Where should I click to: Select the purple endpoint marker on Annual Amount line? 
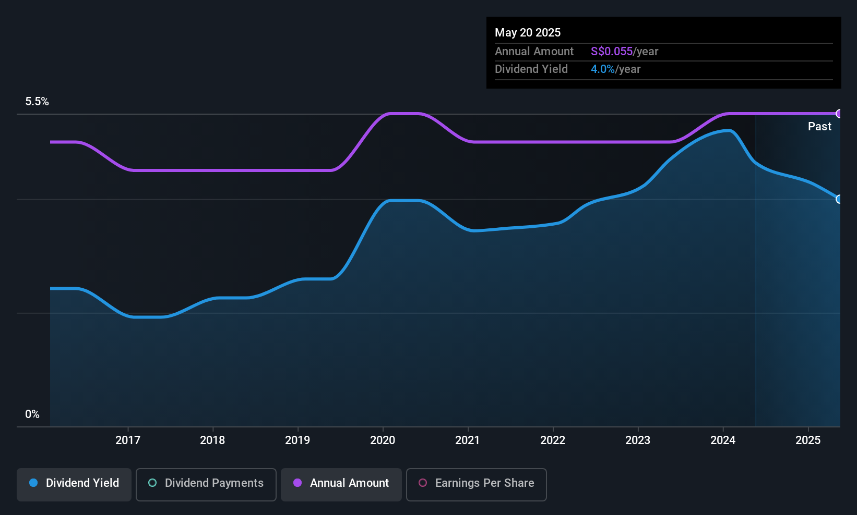point(839,114)
